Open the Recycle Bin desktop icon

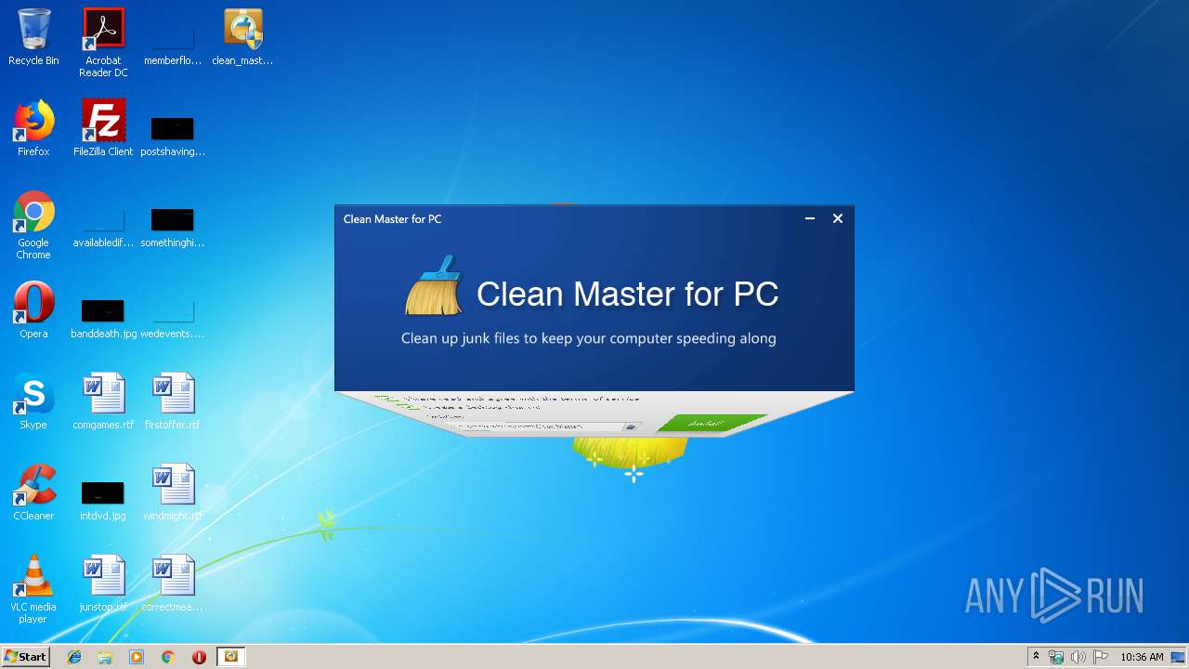(33, 37)
